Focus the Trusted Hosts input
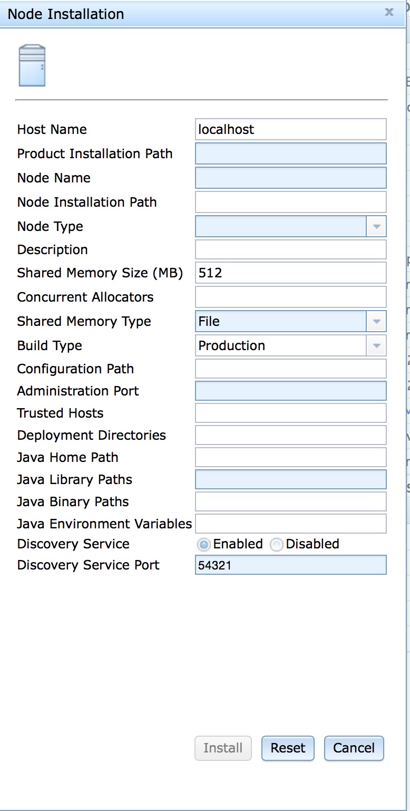410x811 pixels. 290,413
